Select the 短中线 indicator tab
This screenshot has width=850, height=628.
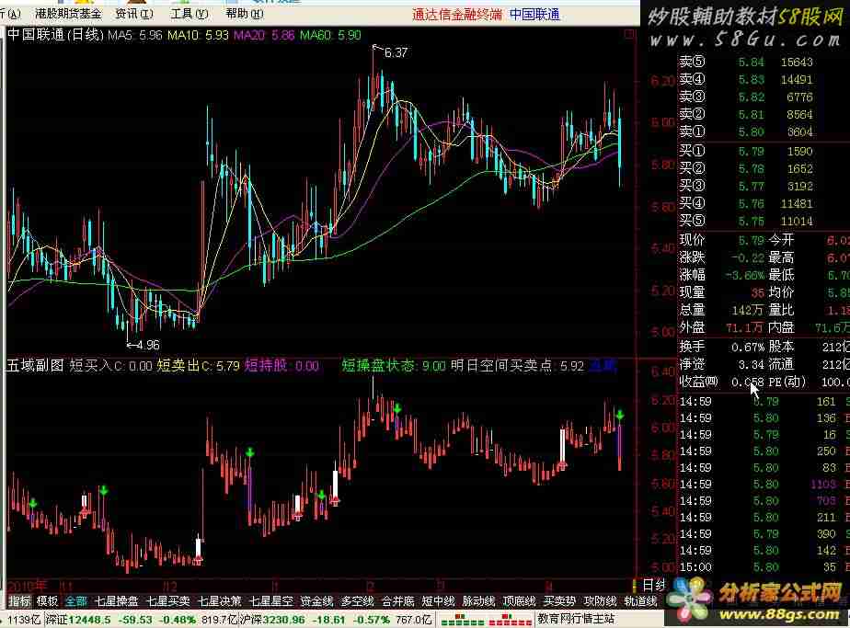pos(438,601)
